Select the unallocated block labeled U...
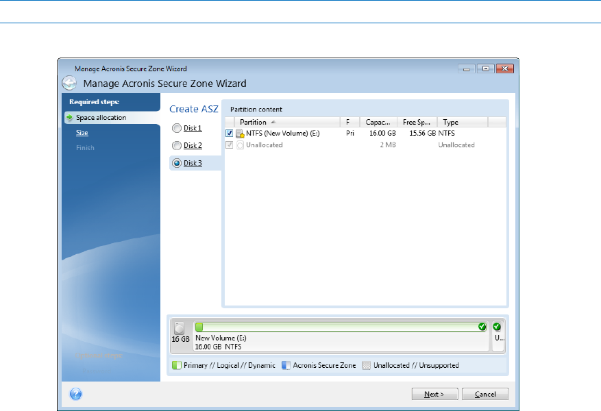 498,336
